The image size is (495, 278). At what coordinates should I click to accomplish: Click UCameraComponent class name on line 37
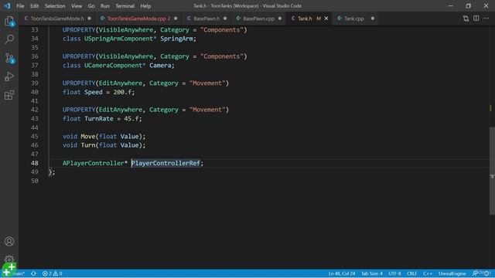(x=114, y=65)
